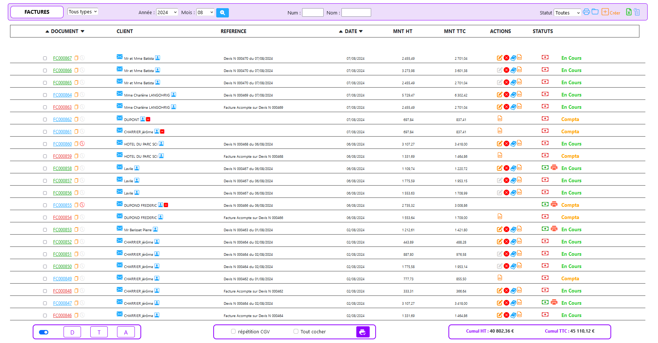Sort DOCUMENT column descending with down arrow

(82, 32)
